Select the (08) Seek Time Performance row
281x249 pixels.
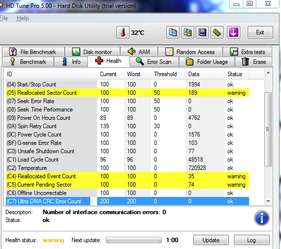pos(128,110)
